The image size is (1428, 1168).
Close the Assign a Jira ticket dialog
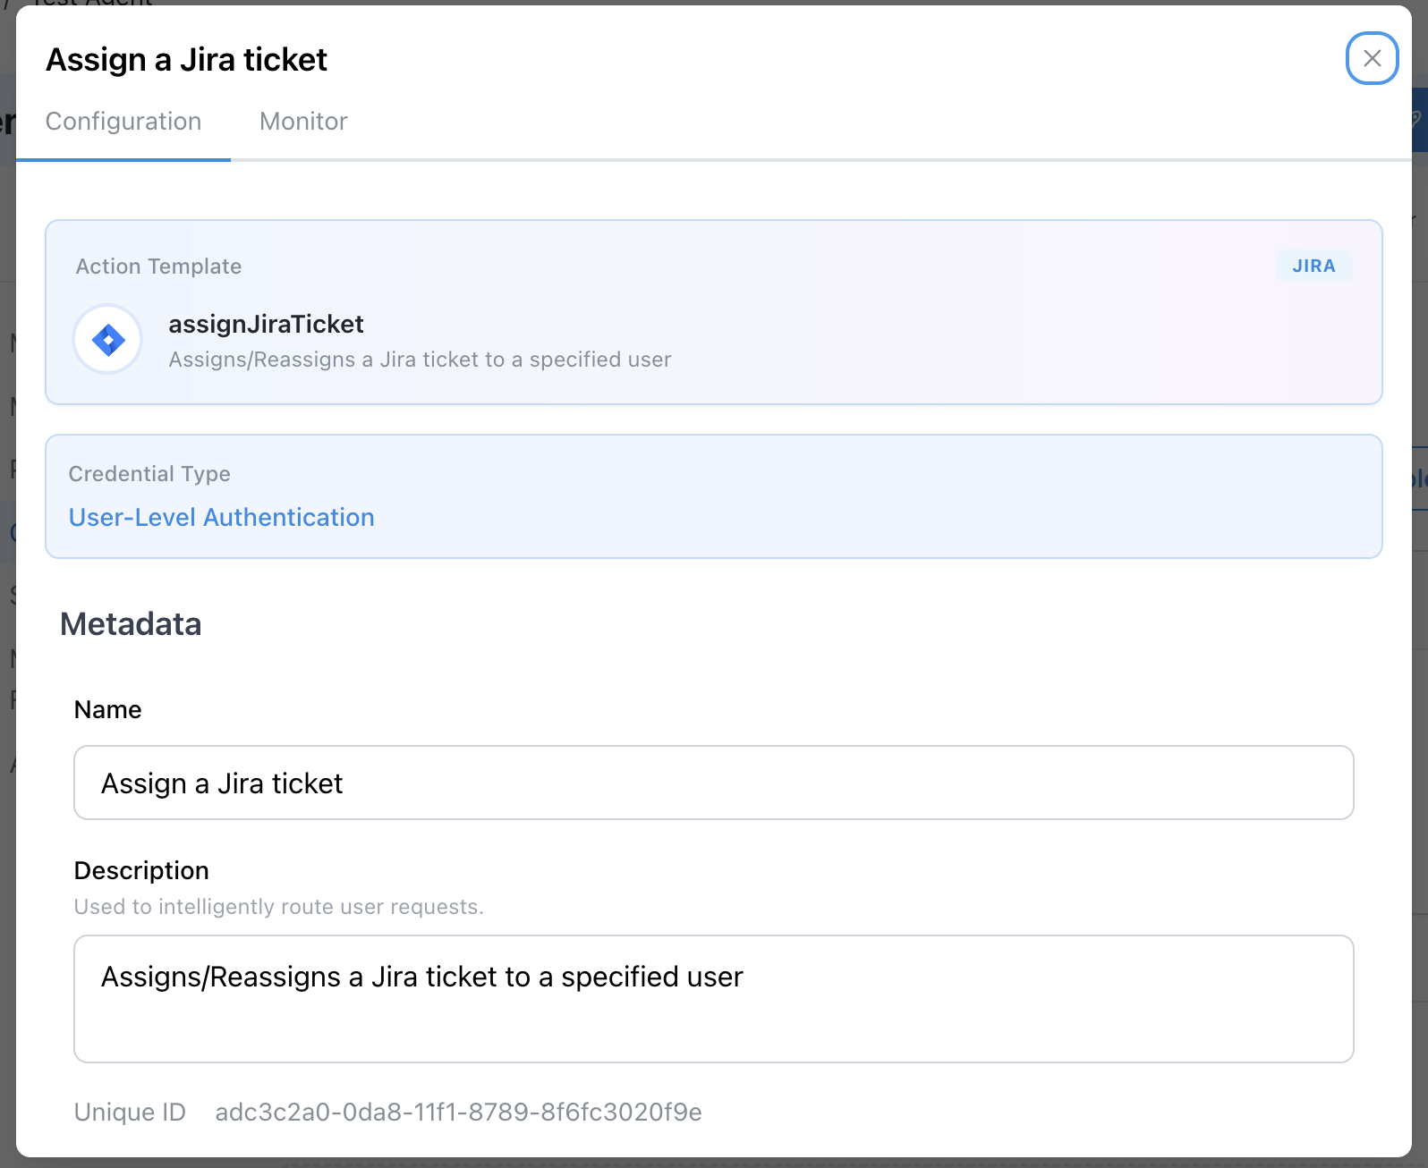pos(1372,58)
